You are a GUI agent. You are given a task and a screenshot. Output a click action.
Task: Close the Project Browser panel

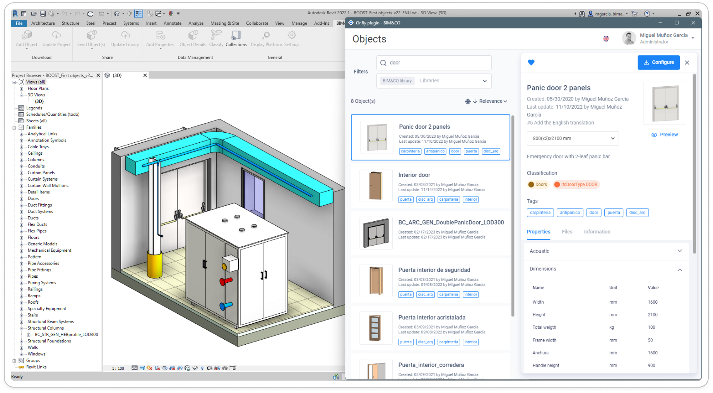[98, 75]
